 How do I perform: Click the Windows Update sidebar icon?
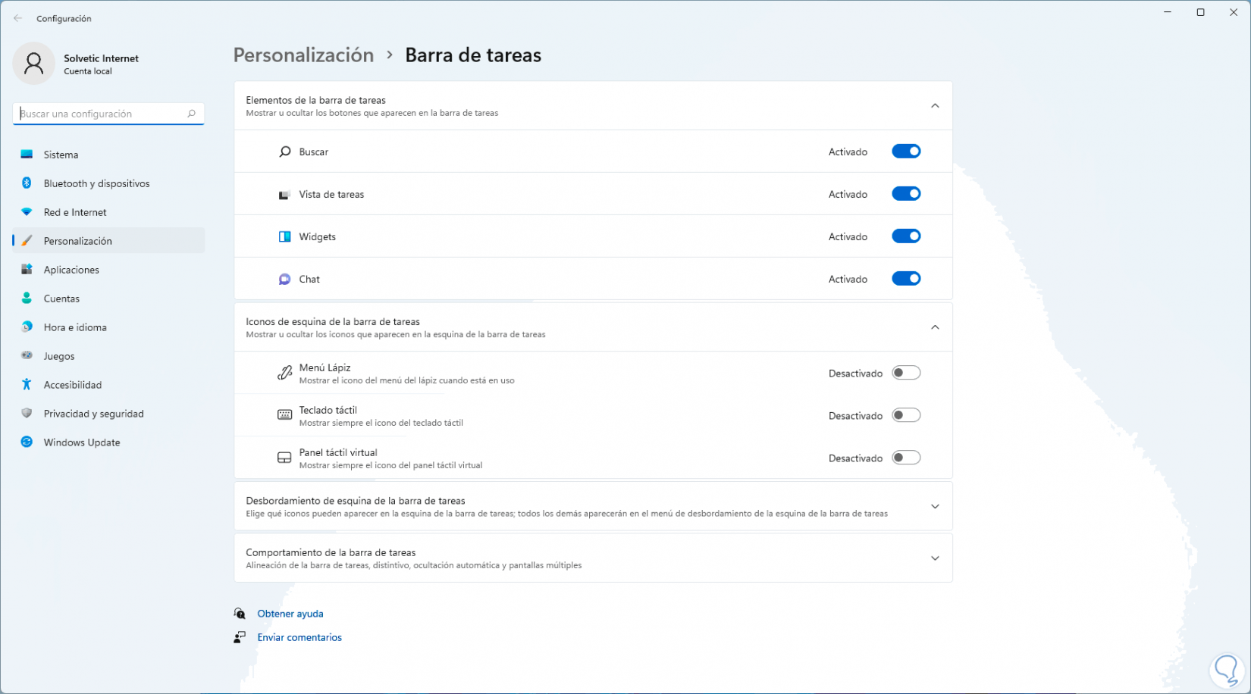click(x=27, y=442)
